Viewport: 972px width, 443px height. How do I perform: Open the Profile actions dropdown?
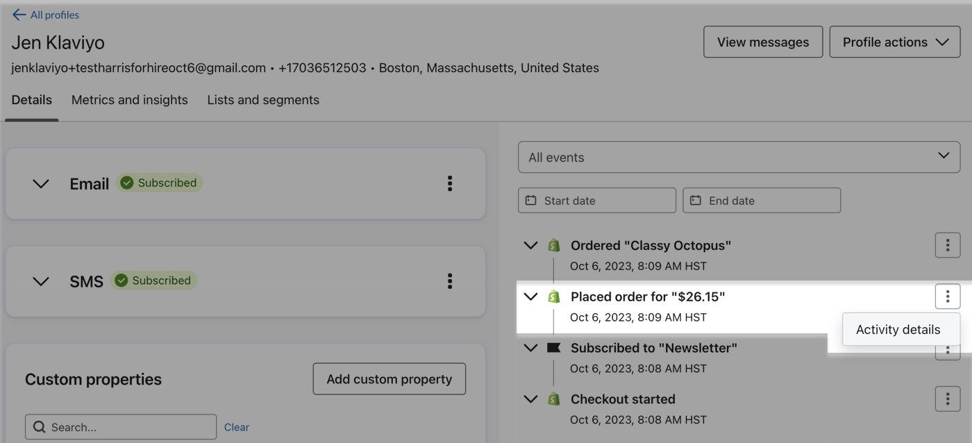[894, 42]
